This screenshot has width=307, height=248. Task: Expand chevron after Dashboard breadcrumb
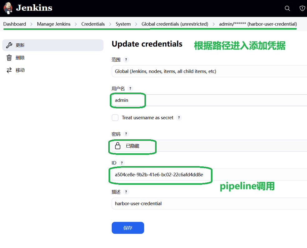coord(31,24)
